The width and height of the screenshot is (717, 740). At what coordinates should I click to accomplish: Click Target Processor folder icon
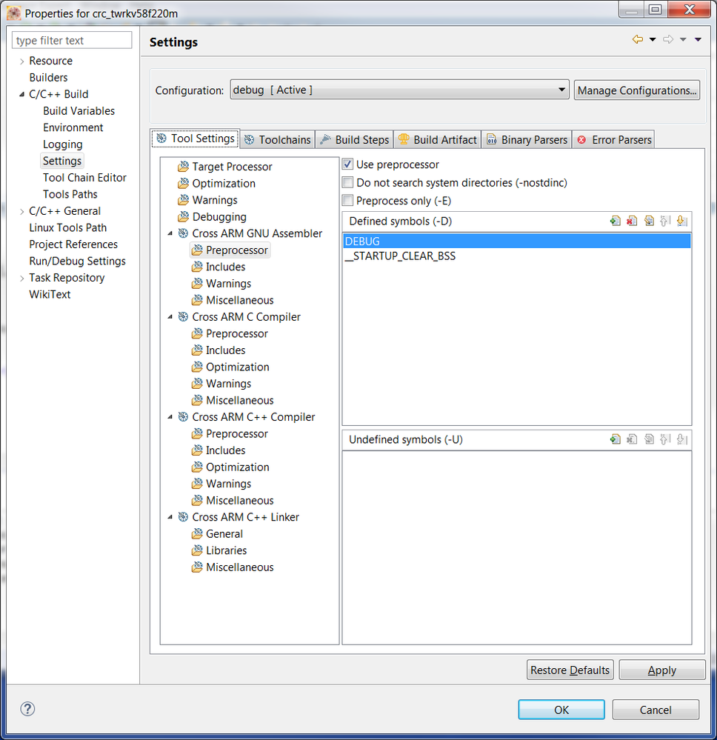coord(183,167)
